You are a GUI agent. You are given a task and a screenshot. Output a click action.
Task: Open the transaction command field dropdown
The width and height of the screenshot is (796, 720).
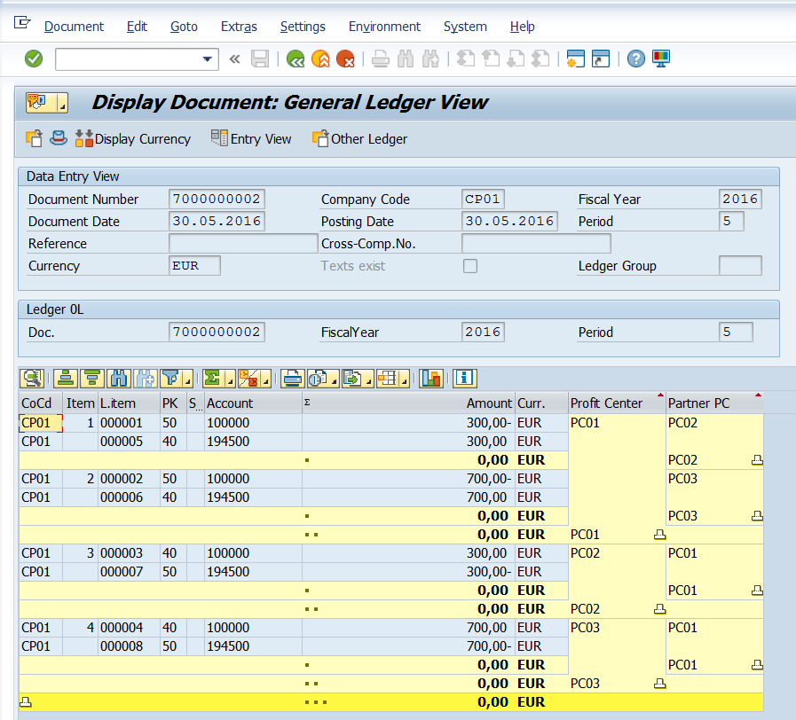[x=207, y=59]
